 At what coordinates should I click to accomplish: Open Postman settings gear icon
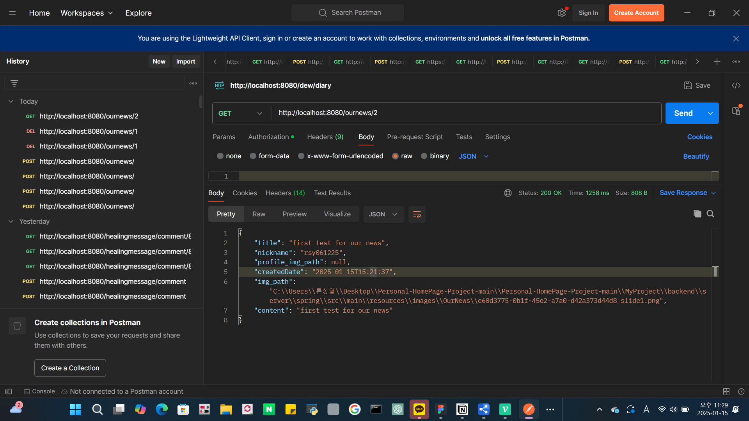click(x=562, y=13)
